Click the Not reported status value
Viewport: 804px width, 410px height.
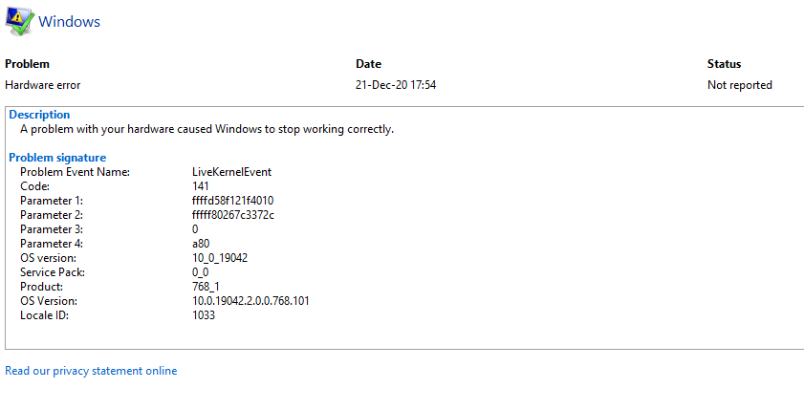[x=739, y=85]
